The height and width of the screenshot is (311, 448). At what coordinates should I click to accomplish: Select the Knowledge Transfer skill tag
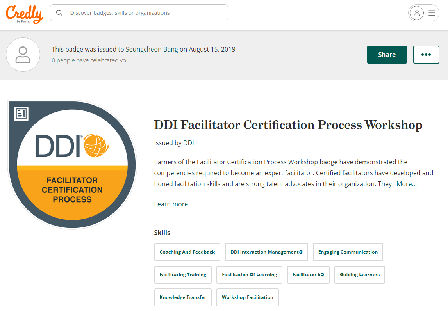(183, 297)
